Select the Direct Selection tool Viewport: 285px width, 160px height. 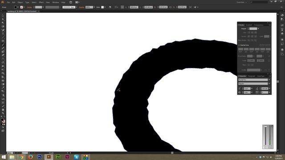pos(3,19)
